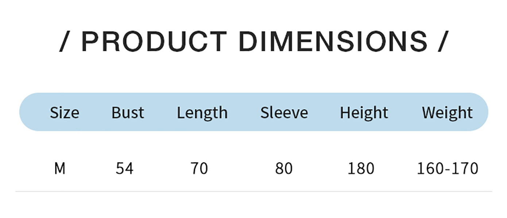The height and width of the screenshot is (218, 507).
Task: Select the Weight column header
Action: point(447,113)
